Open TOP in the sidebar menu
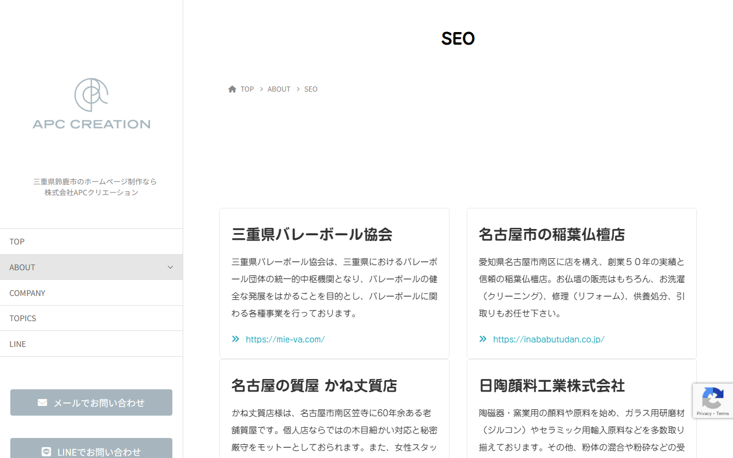This screenshot has width=733, height=458. click(17, 242)
